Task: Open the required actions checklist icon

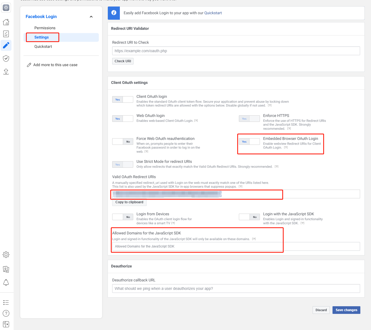Action: pyautogui.click(x=6, y=34)
